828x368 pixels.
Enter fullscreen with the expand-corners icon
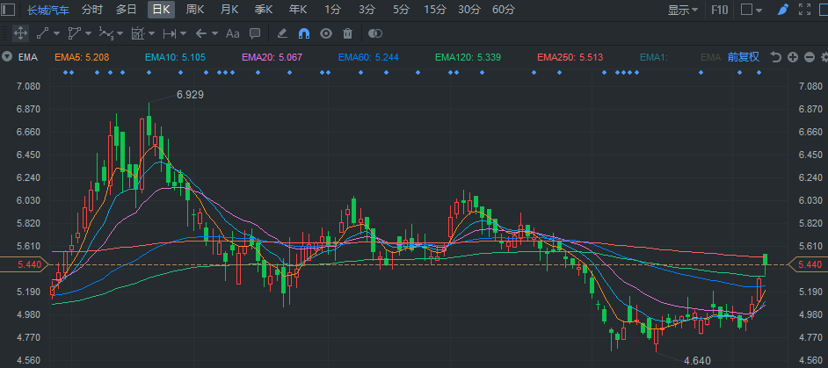tap(805, 10)
